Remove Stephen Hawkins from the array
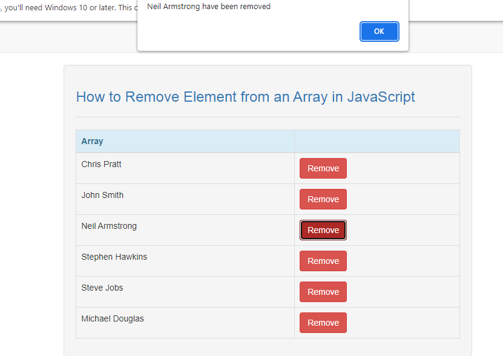The width and height of the screenshot is (503, 356). 323,261
